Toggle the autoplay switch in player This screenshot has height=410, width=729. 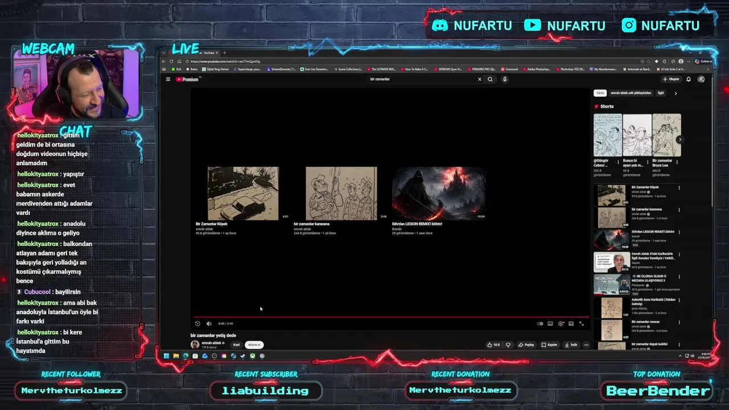coord(540,323)
